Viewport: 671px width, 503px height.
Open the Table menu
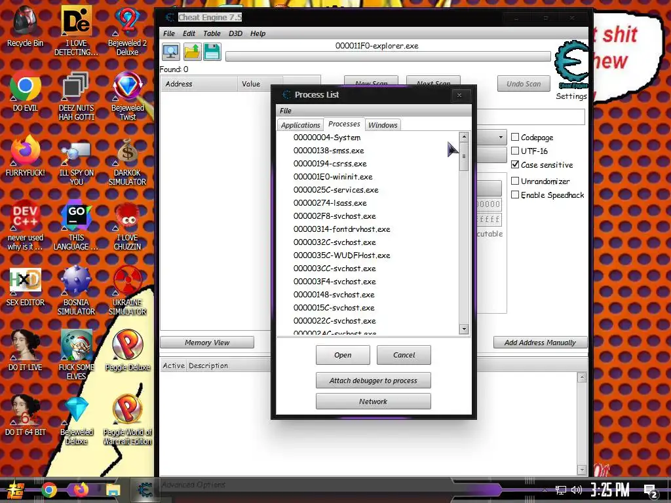[212, 33]
